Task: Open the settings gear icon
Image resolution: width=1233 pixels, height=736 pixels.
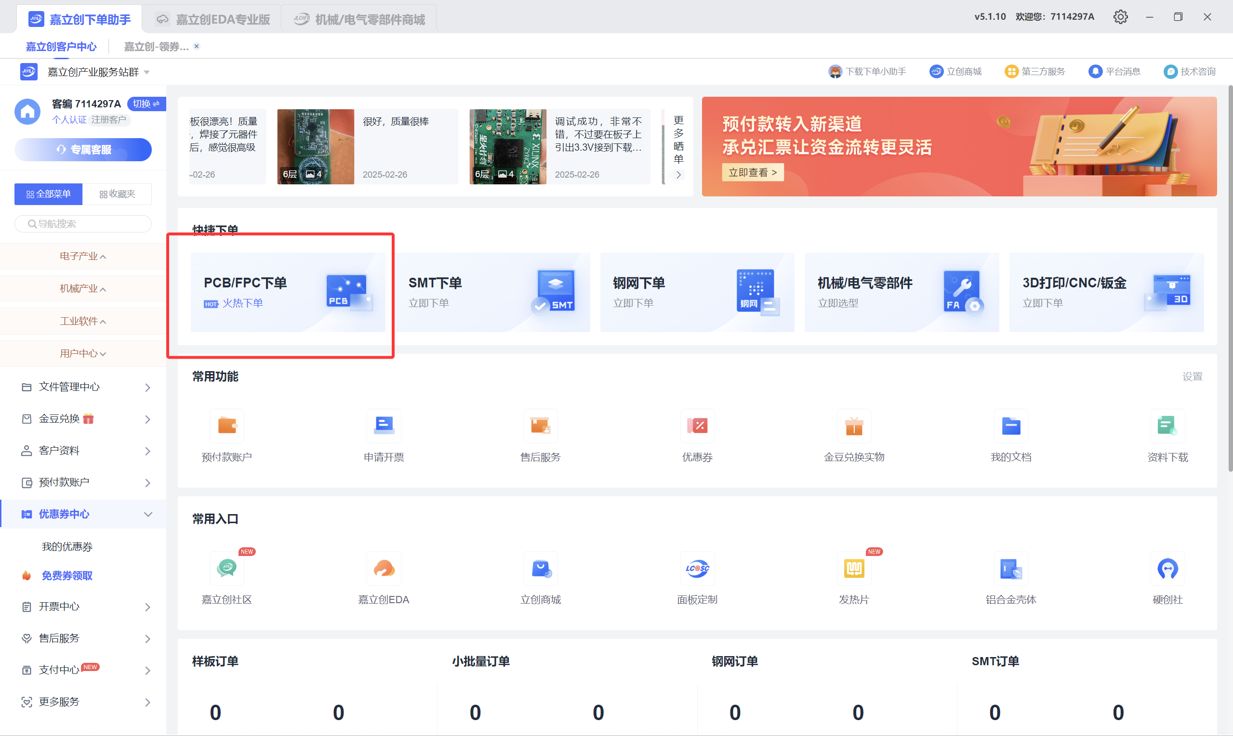Action: click(1120, 17)
